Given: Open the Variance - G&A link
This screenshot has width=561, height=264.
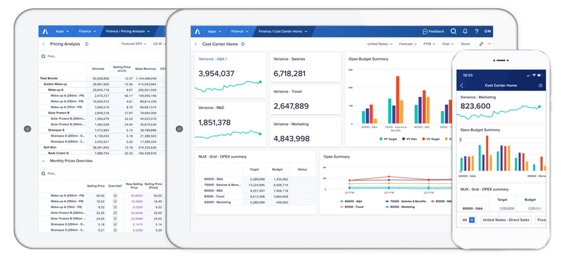Looking at the screenshot, I should point(213,59).
